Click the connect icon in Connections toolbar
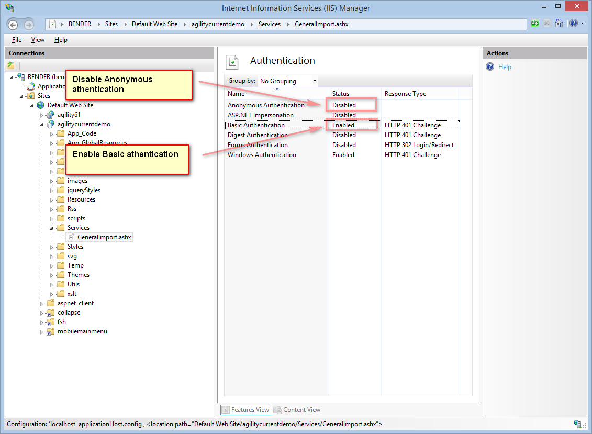Image resolution: width=592 pixels, height=434 pixels. click(x=10, y=65)
